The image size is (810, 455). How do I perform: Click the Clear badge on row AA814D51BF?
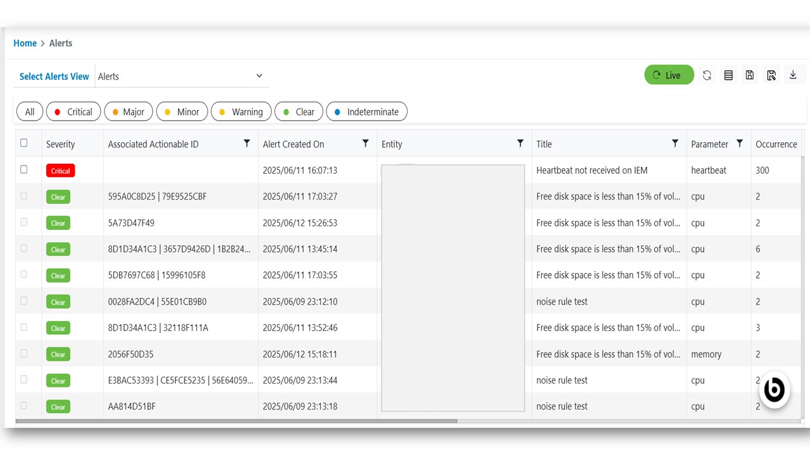[58, 407]
